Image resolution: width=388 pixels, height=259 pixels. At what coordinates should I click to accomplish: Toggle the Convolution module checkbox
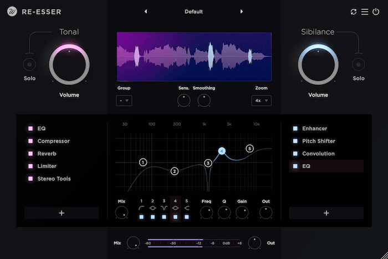click(x=295, y=154)
